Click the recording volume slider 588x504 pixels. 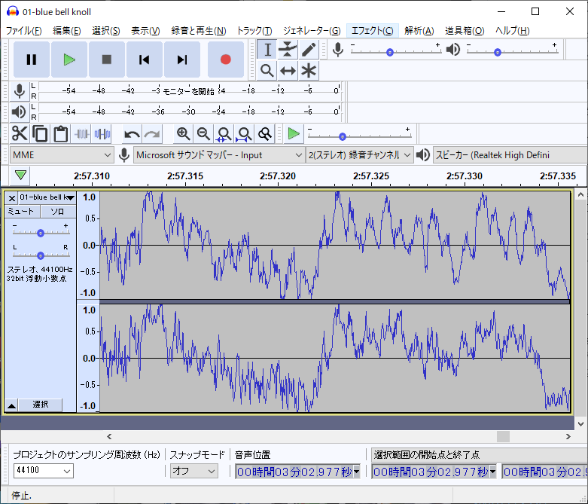point(396,51)
